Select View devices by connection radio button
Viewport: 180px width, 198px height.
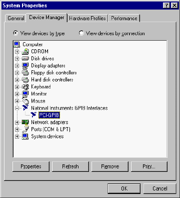[81, 33]
